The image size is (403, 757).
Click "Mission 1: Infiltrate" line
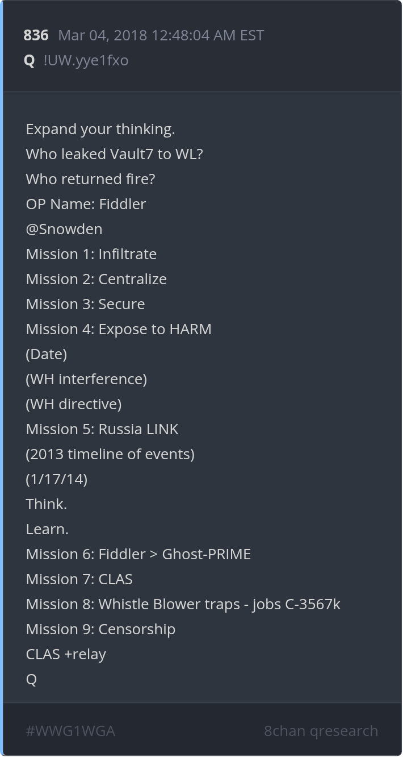(x=91, y=254)
